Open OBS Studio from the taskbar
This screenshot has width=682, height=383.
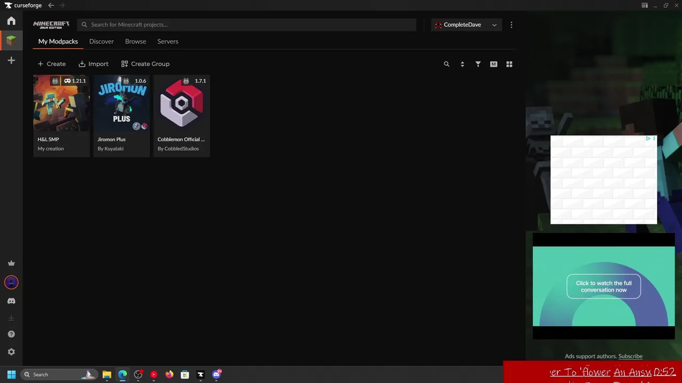pyautogui.click(x=138, y=374)
